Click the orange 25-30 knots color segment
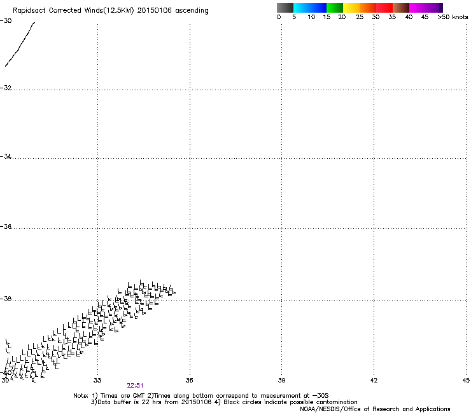471x413 pixels. (368, 8)
